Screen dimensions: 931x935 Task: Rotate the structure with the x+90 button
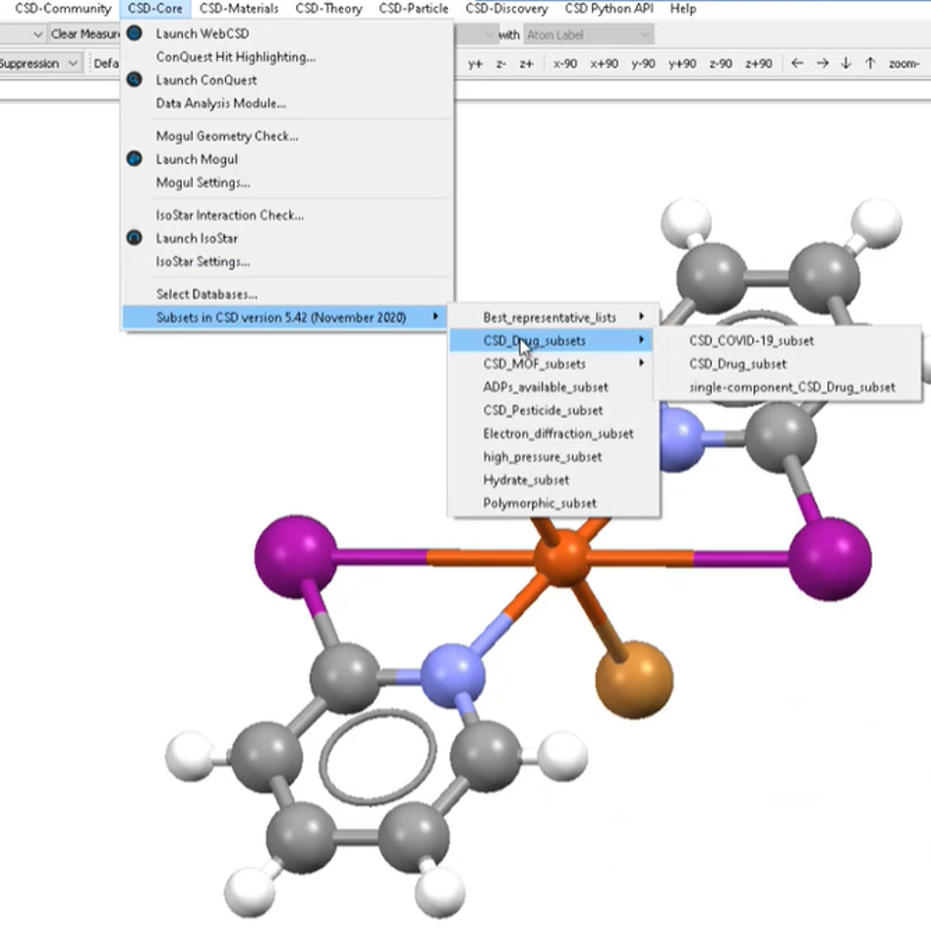tap(604, 63)
